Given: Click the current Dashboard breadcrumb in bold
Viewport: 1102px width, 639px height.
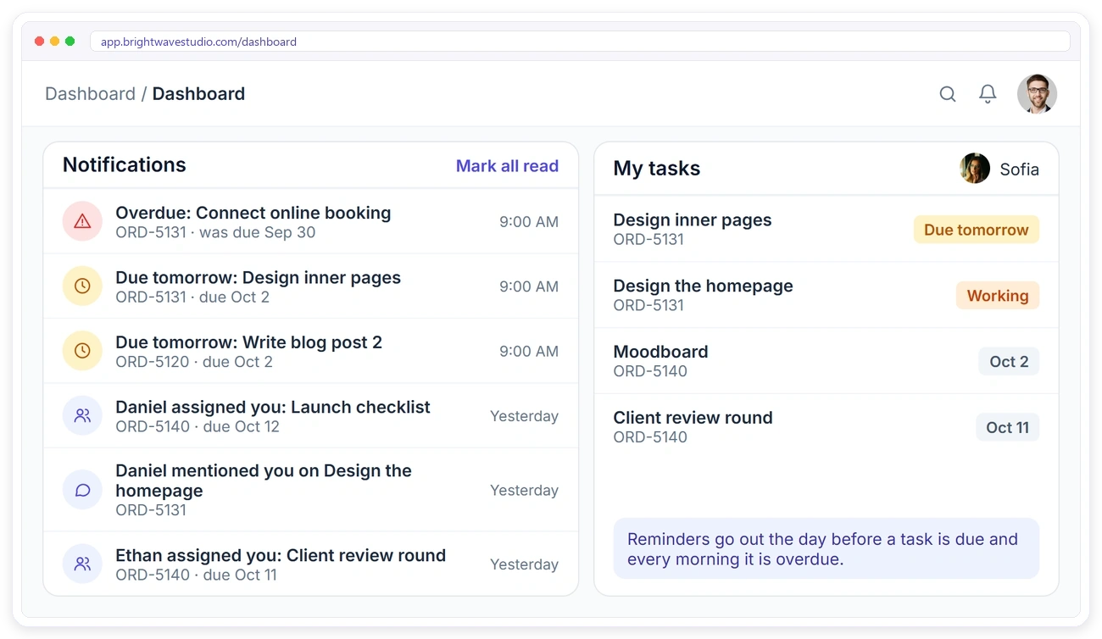Looking at the screenshot, I should 198,94.
